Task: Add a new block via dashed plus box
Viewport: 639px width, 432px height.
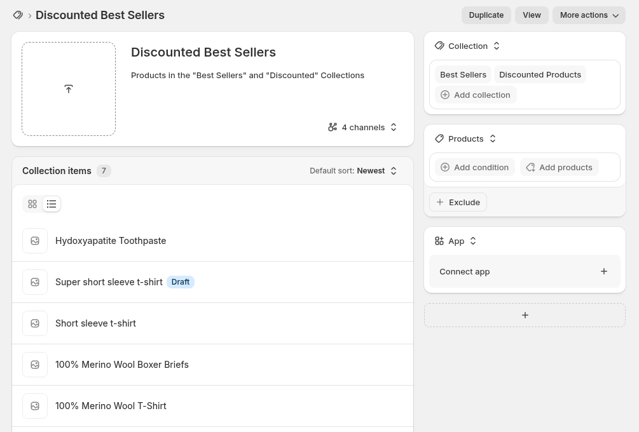Action: [525, 315]
